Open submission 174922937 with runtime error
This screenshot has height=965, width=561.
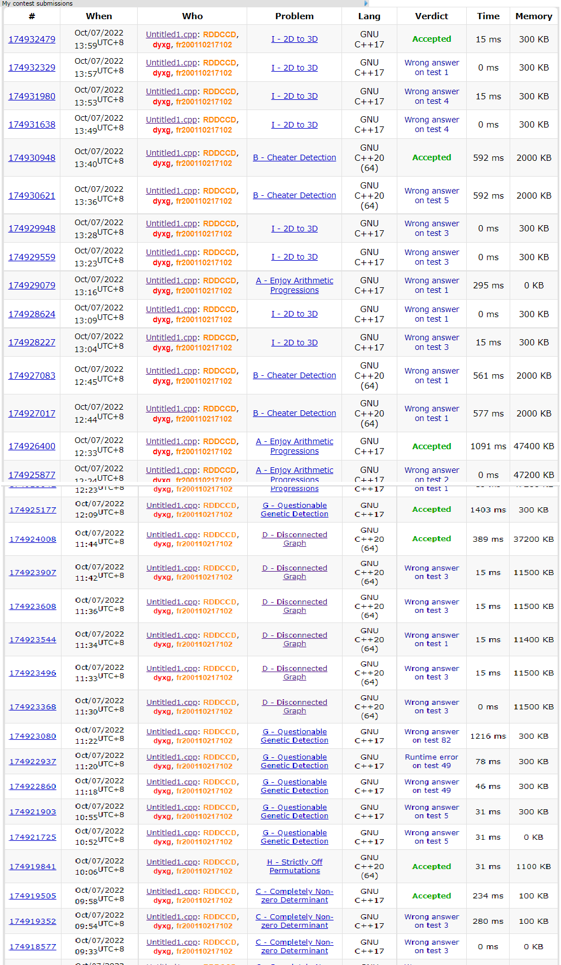click(33, 762)
